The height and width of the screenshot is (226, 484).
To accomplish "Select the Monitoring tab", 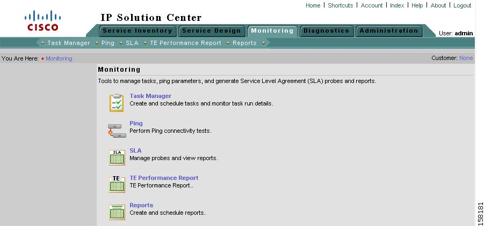I will pos(272,31).
